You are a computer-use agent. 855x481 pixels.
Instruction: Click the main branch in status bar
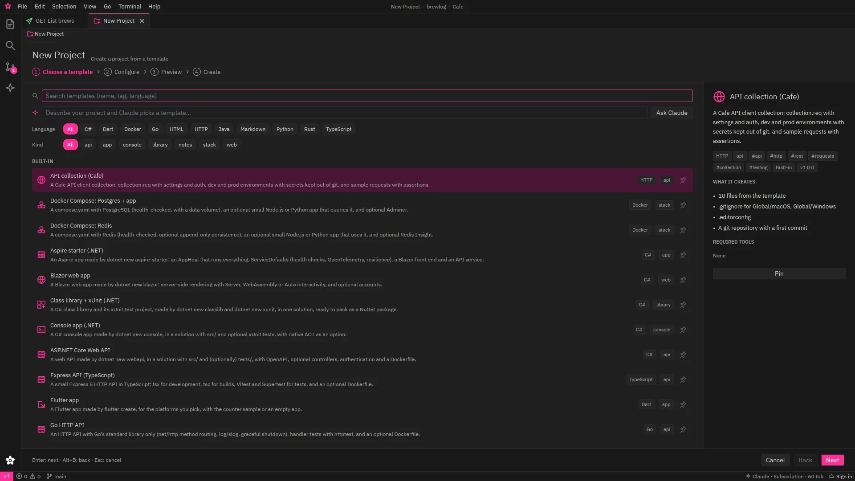[57, 476]
